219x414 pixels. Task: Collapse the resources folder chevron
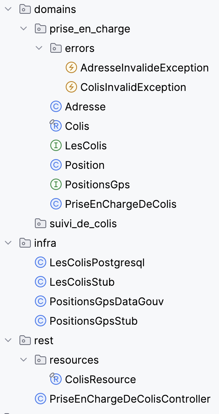pyautogui.click(x=24, y=360)
